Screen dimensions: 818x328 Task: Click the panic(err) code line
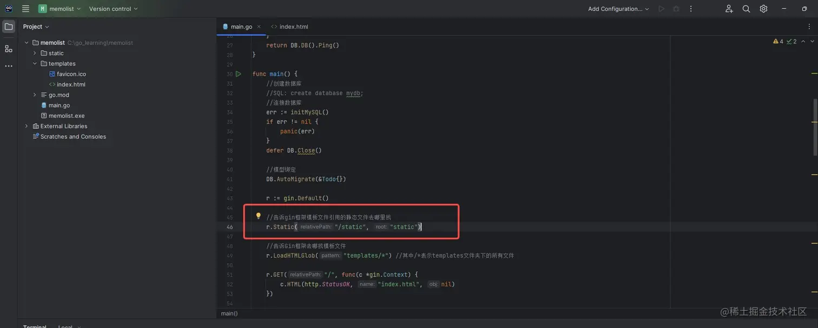pyautogui.click(x=297, y=131)
